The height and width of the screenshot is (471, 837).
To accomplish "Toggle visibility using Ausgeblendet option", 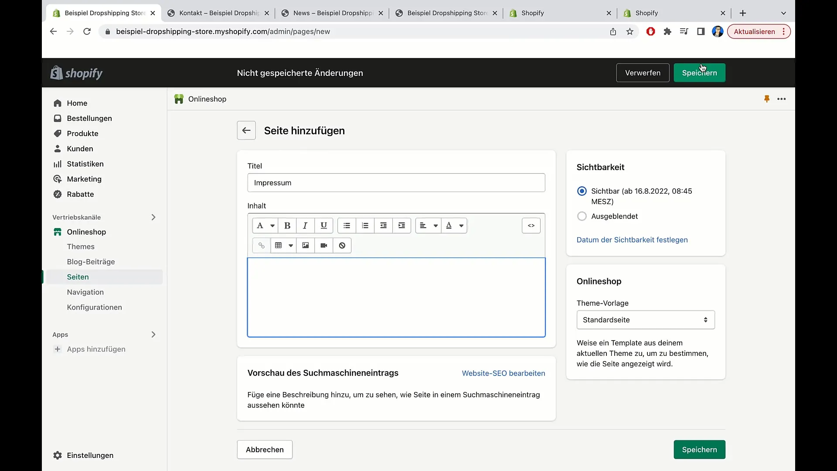I will [582, 216].
